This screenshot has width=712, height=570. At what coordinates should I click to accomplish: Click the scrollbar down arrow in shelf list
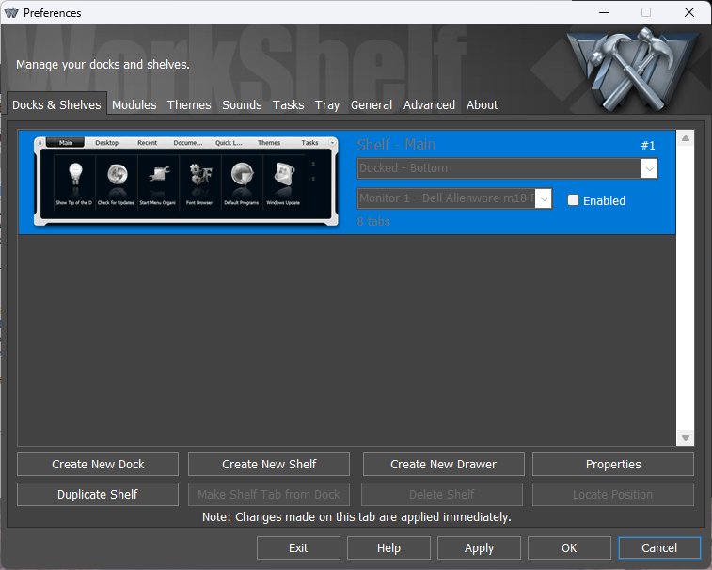point(685,438)
